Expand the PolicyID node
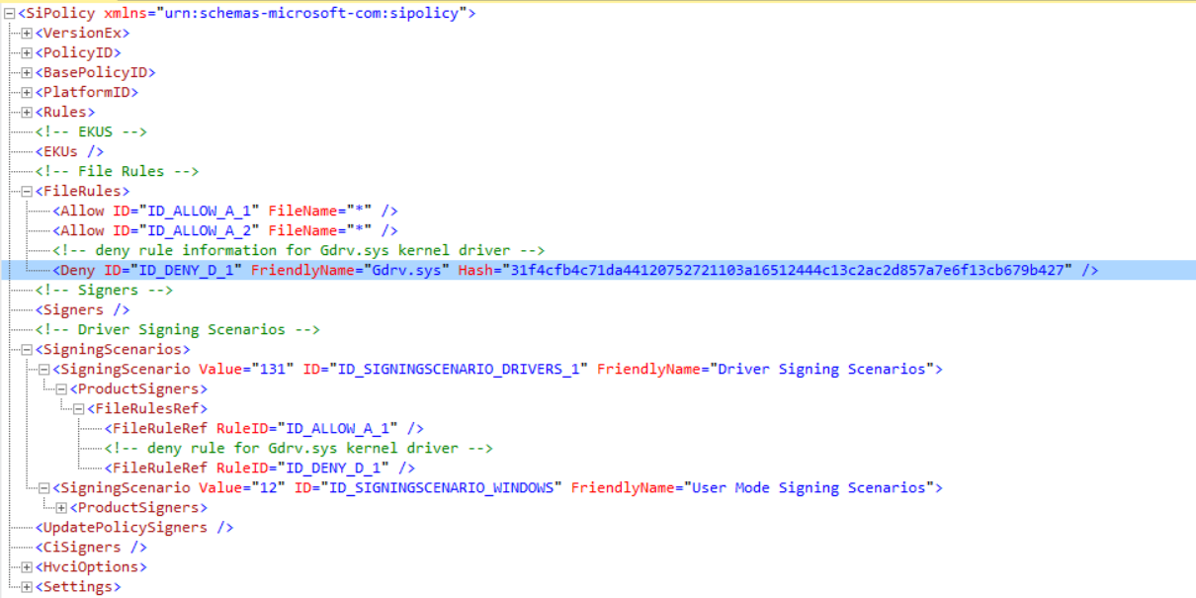 [25, 52]
